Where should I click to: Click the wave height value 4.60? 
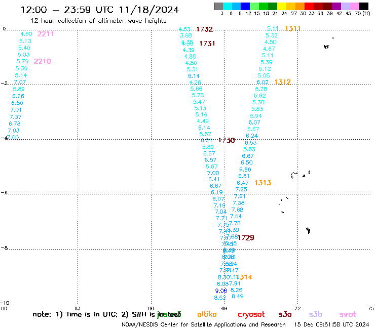[26, 34]
